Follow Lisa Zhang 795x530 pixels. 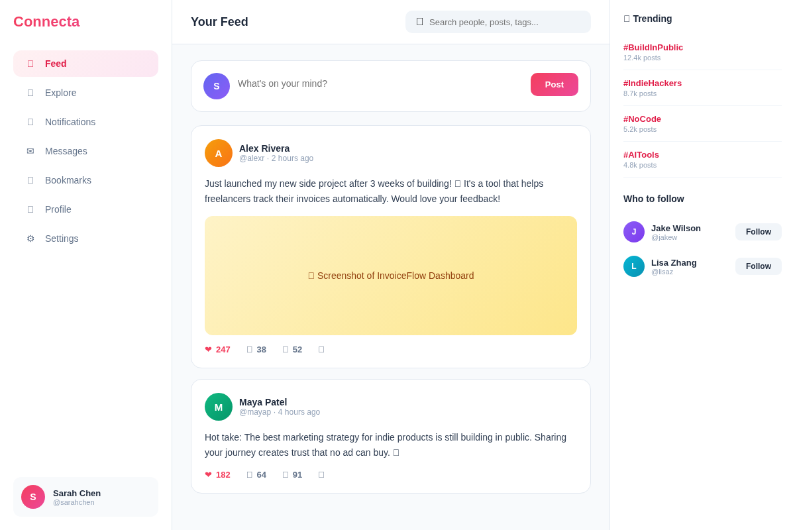[759, 266]
